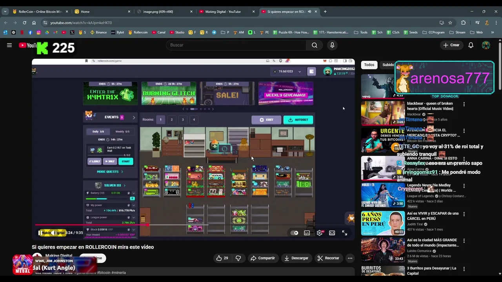This screenshot has width=502, height=282.
Task: Click the Descargar download button
Action: 296,258
